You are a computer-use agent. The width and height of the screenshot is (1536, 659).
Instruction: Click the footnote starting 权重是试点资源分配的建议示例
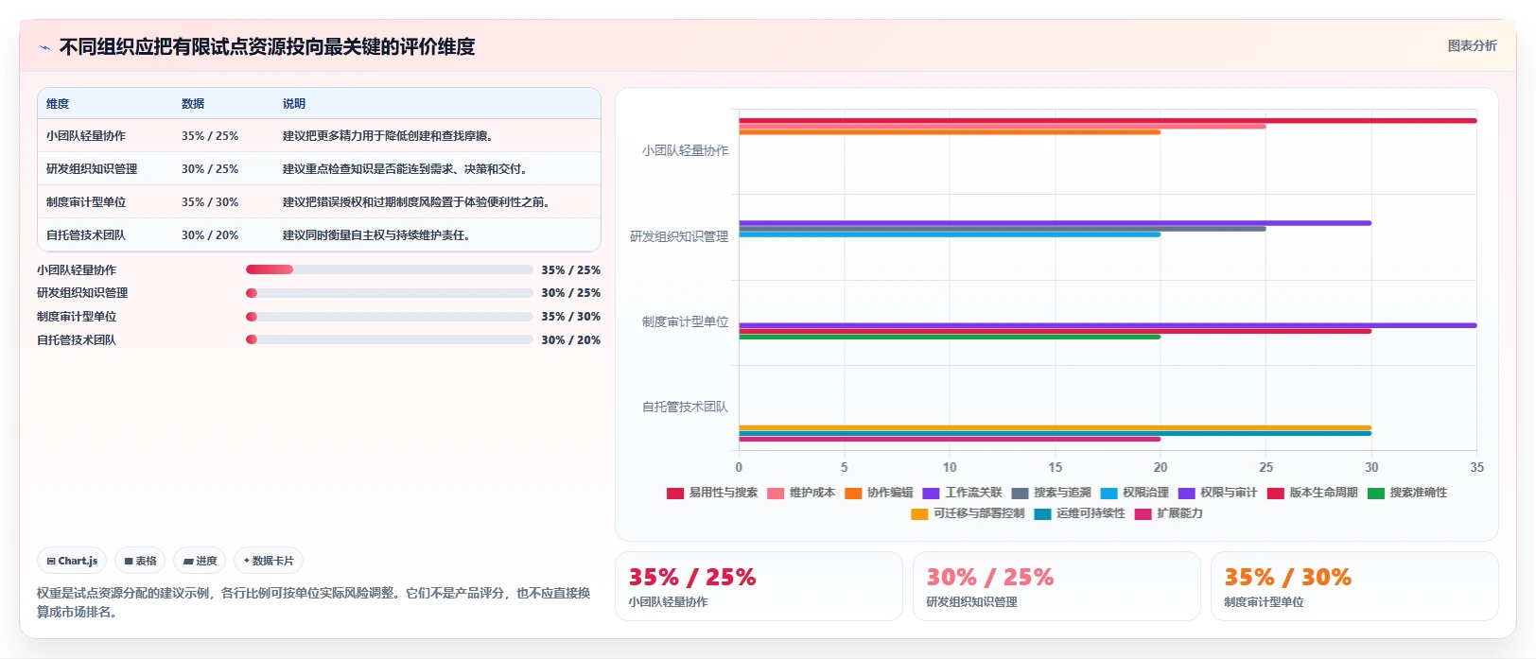tap(313, 602)
